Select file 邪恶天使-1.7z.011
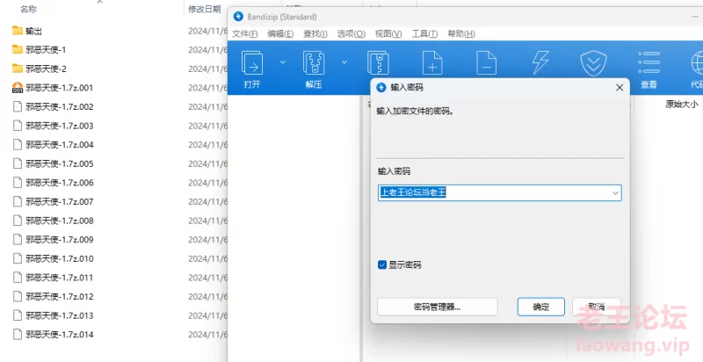Viewport: 703px width, 362px height. tap(60, 278)
